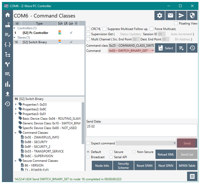Open the Expect command dropdown
Viewport: 200px width, 184px height.
pyautogui.click(x=146, y=143)
